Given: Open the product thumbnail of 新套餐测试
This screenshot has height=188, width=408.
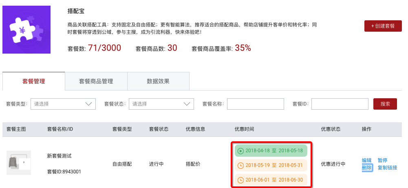Looking at the screenshot, I should (19, 162).
